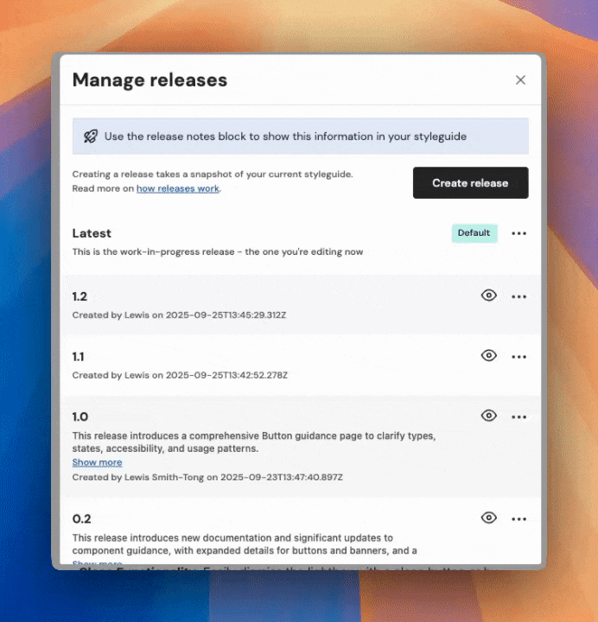Preview release 1.2 with the eye icon
Screen dimensions: 598x622
489,295
